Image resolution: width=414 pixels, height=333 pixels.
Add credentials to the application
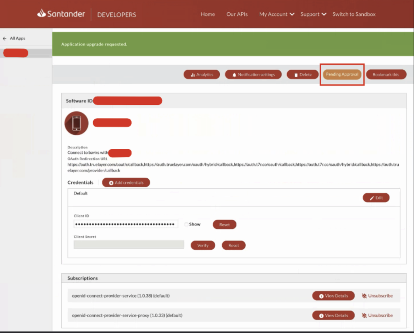[126, 182]
